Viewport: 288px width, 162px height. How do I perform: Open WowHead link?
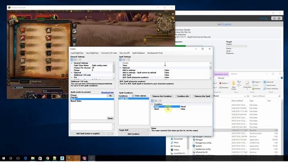coord(108,92)
